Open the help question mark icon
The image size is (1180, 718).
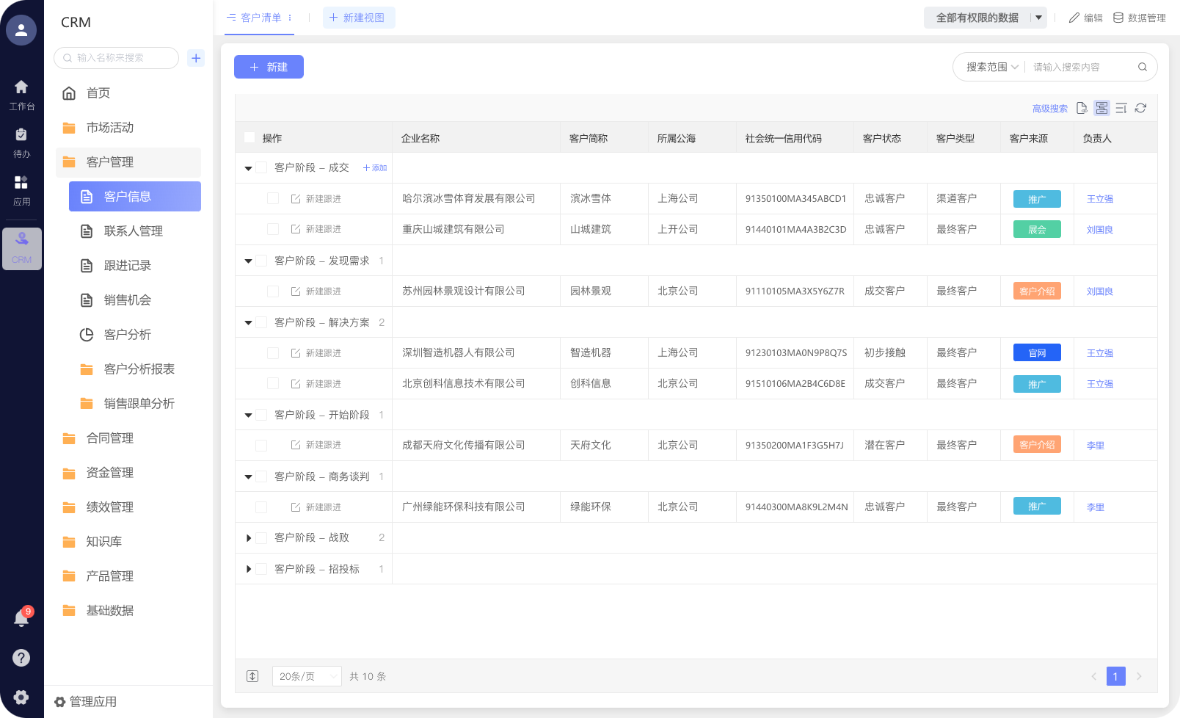(21, 658)
